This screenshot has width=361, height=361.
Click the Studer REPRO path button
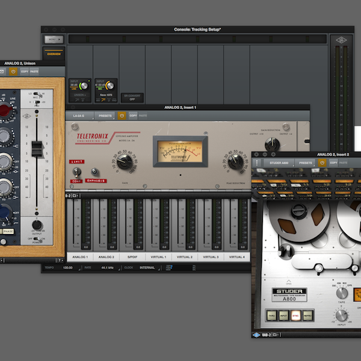[x=307, y=316]
